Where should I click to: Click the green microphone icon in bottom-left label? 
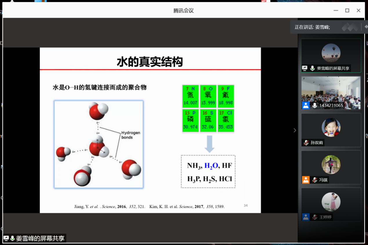tap(12, 238)
